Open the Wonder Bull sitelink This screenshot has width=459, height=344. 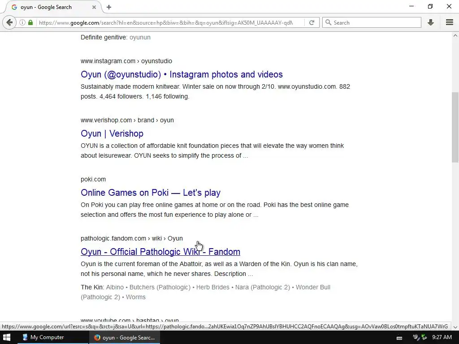click(313, 287)
